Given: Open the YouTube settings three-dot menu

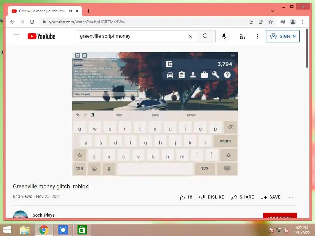Looking at the screenshot, I should coord(257,36).
